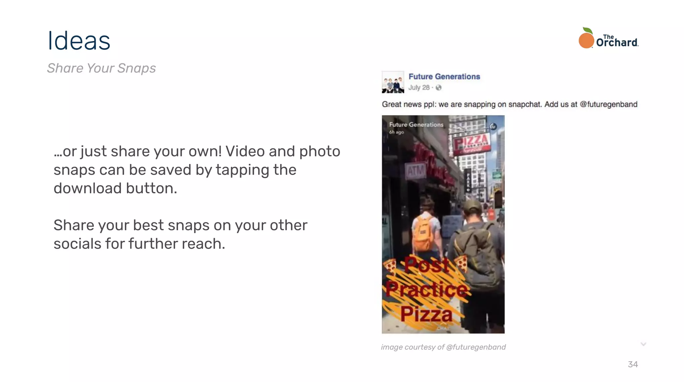Expand the post options chevron below the post
The image size is (684, 382).
click(x=643, y=344)
